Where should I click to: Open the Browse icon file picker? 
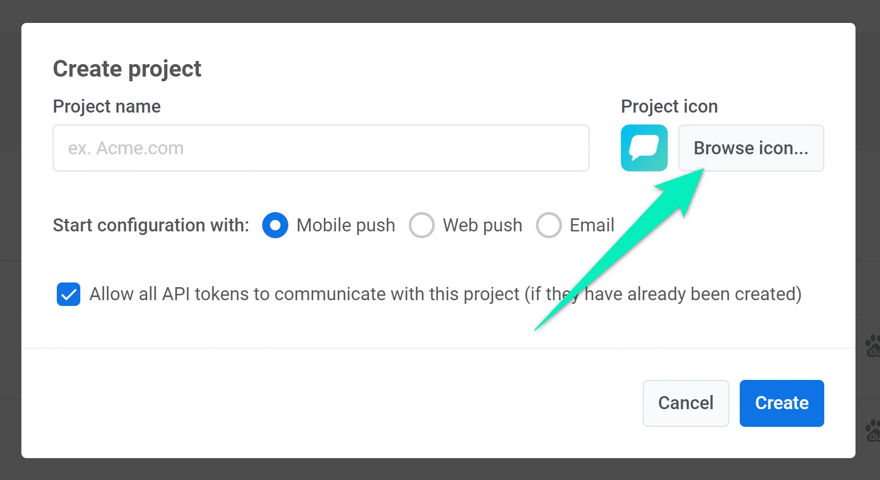click(750, 148)
